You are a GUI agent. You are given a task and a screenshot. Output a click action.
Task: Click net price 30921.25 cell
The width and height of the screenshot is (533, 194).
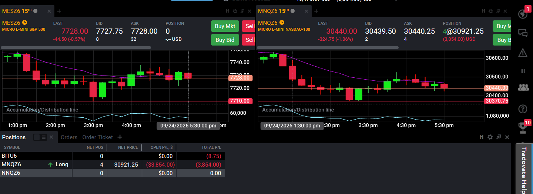pos(126,164)
